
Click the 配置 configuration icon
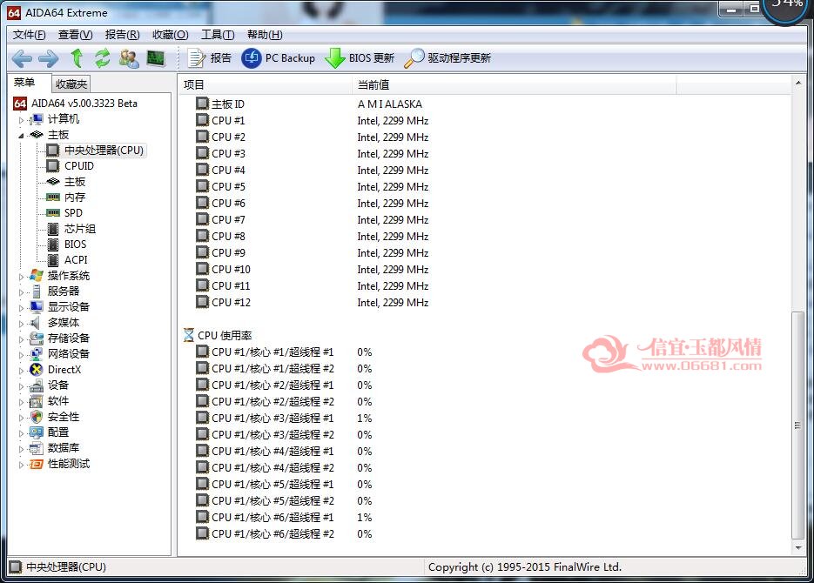[x=37, y=432]
